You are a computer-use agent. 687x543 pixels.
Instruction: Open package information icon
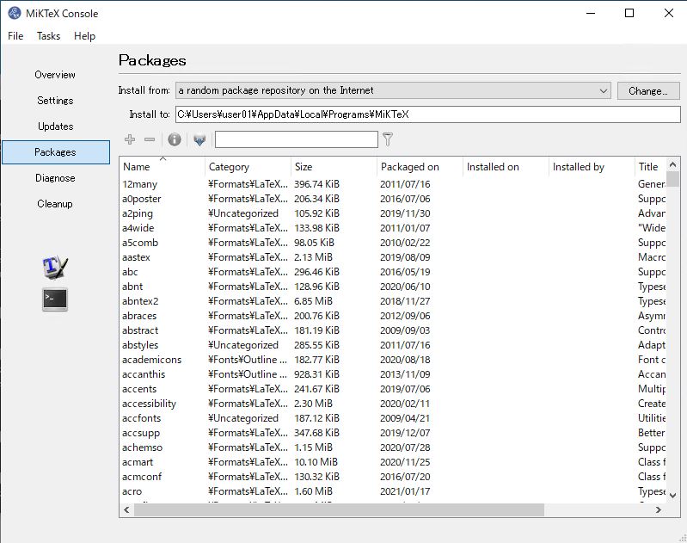point(175,139)
